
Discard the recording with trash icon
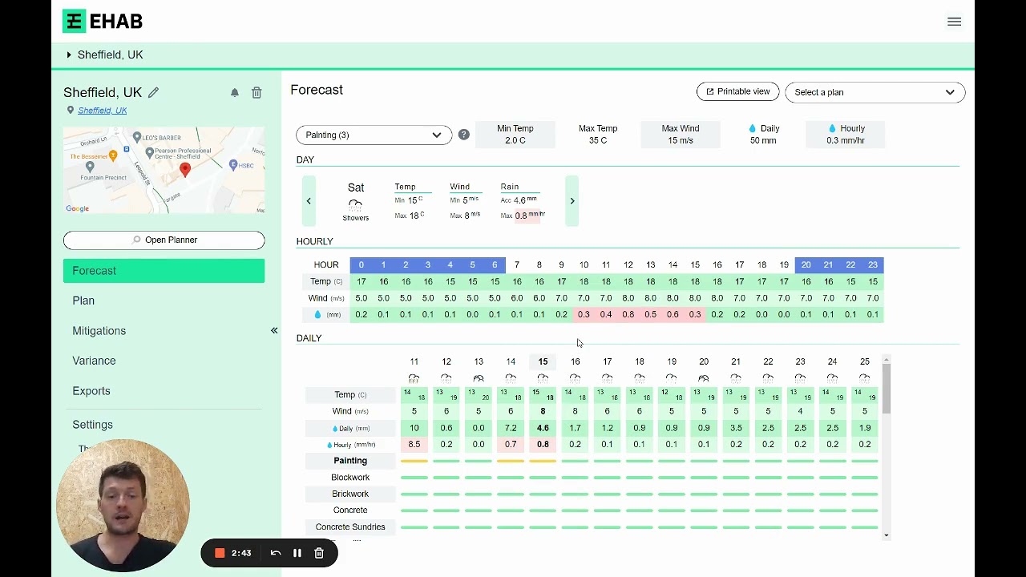(319, 553)
